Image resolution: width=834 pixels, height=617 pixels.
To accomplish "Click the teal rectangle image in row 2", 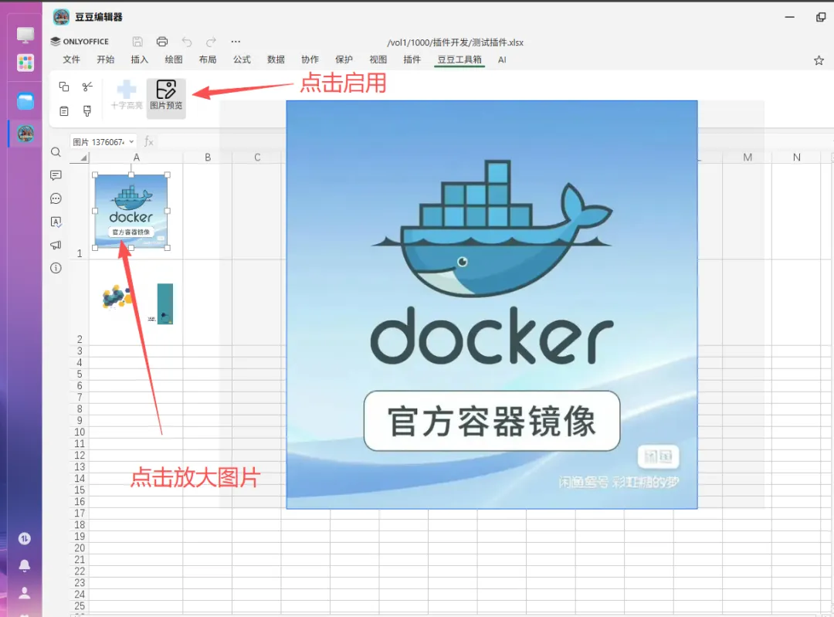I will click(165, 303).
